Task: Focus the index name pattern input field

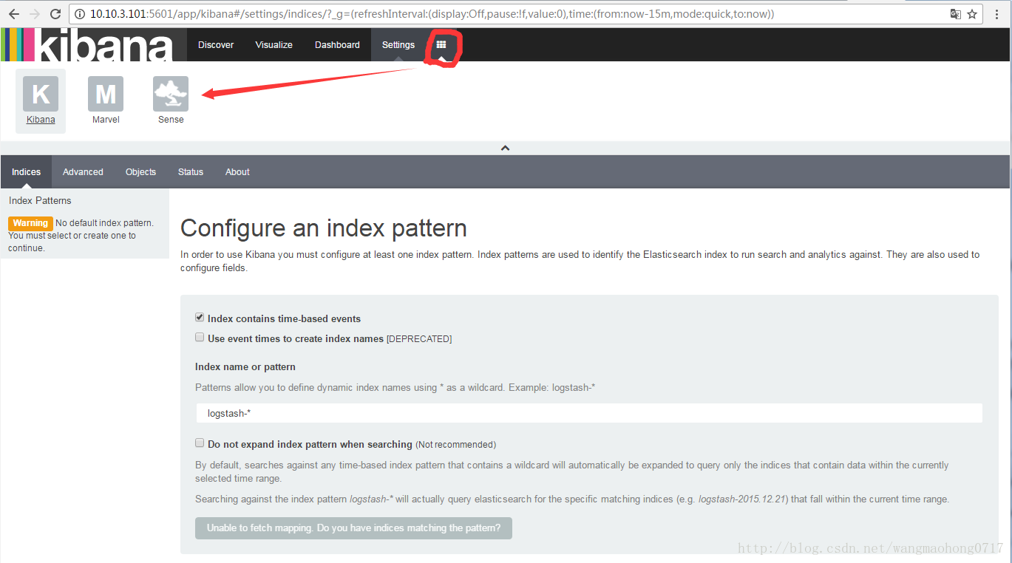Action: tap(589, 414)
